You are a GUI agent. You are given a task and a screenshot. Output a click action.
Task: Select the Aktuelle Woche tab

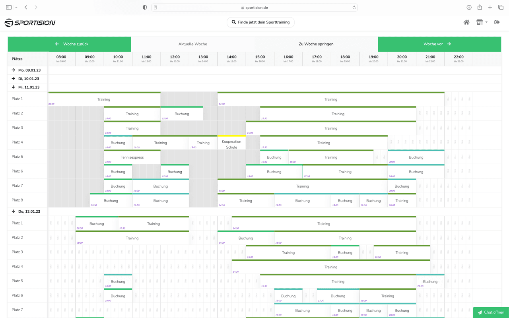[x=192, y=44]
